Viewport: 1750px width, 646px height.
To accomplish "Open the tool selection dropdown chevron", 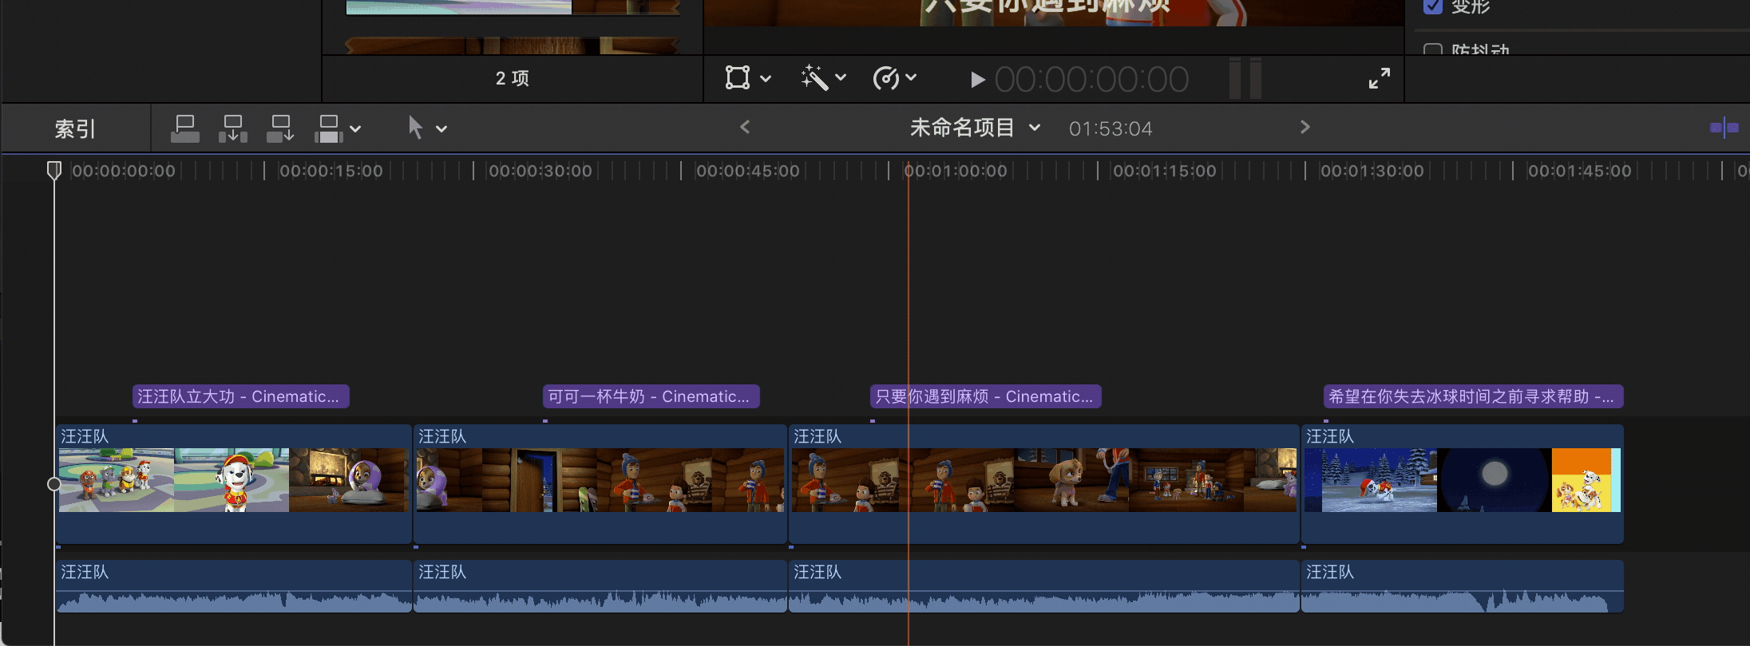I will pos(441,128).
